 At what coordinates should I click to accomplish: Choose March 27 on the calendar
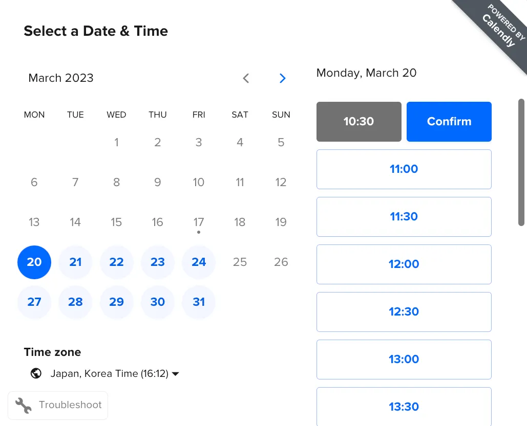click(x=34, y=302)
